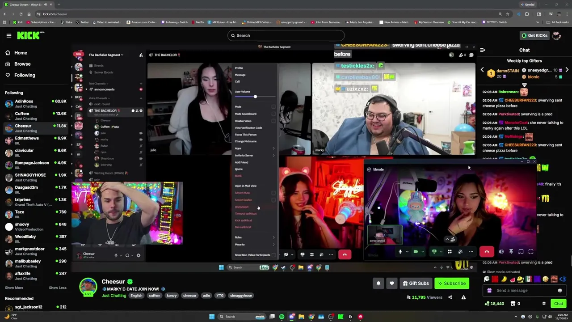This screenshot has width=572, height=322.
Task: Open Browse in Kick sidebar
Action: click(x=22, y=64)
